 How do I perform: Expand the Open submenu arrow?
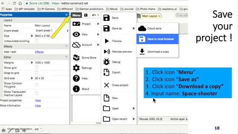click(134, 108)
